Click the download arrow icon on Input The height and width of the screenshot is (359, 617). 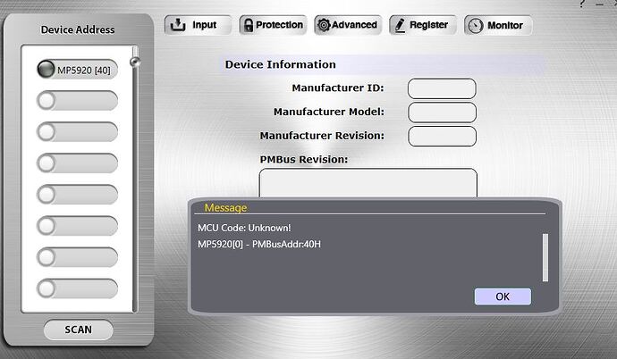(178, 25)
